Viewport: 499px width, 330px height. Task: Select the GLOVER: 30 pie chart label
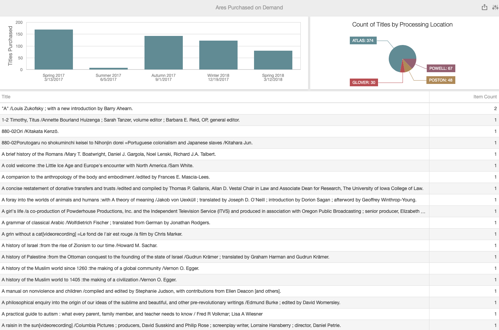[x=364, y=82]
